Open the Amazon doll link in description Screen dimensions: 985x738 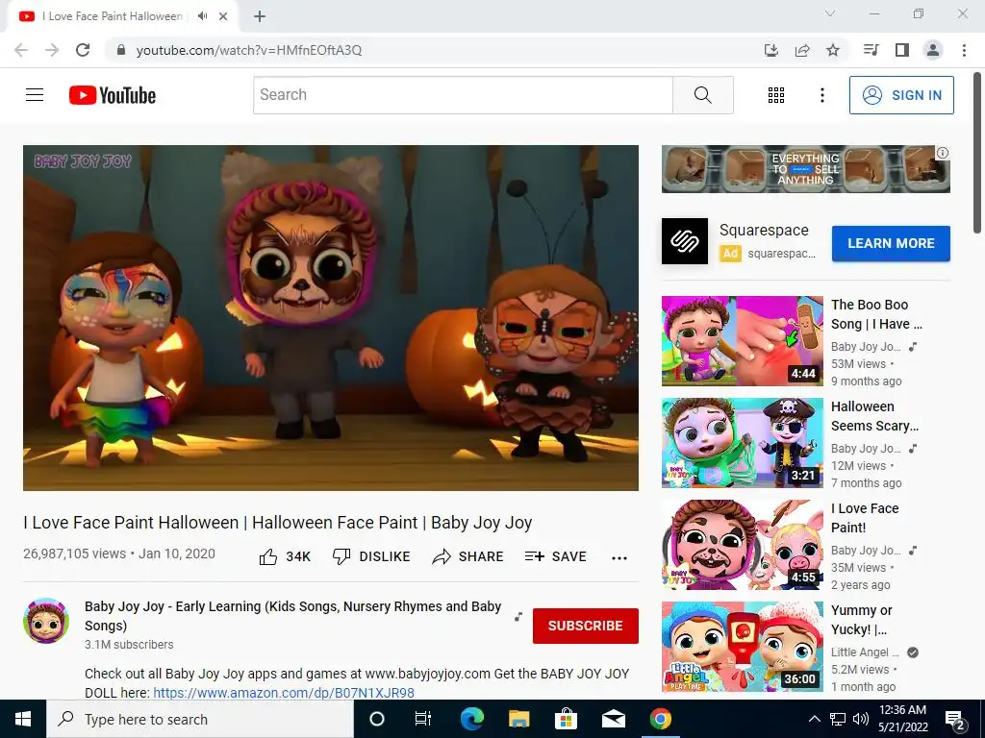(284, 693)
